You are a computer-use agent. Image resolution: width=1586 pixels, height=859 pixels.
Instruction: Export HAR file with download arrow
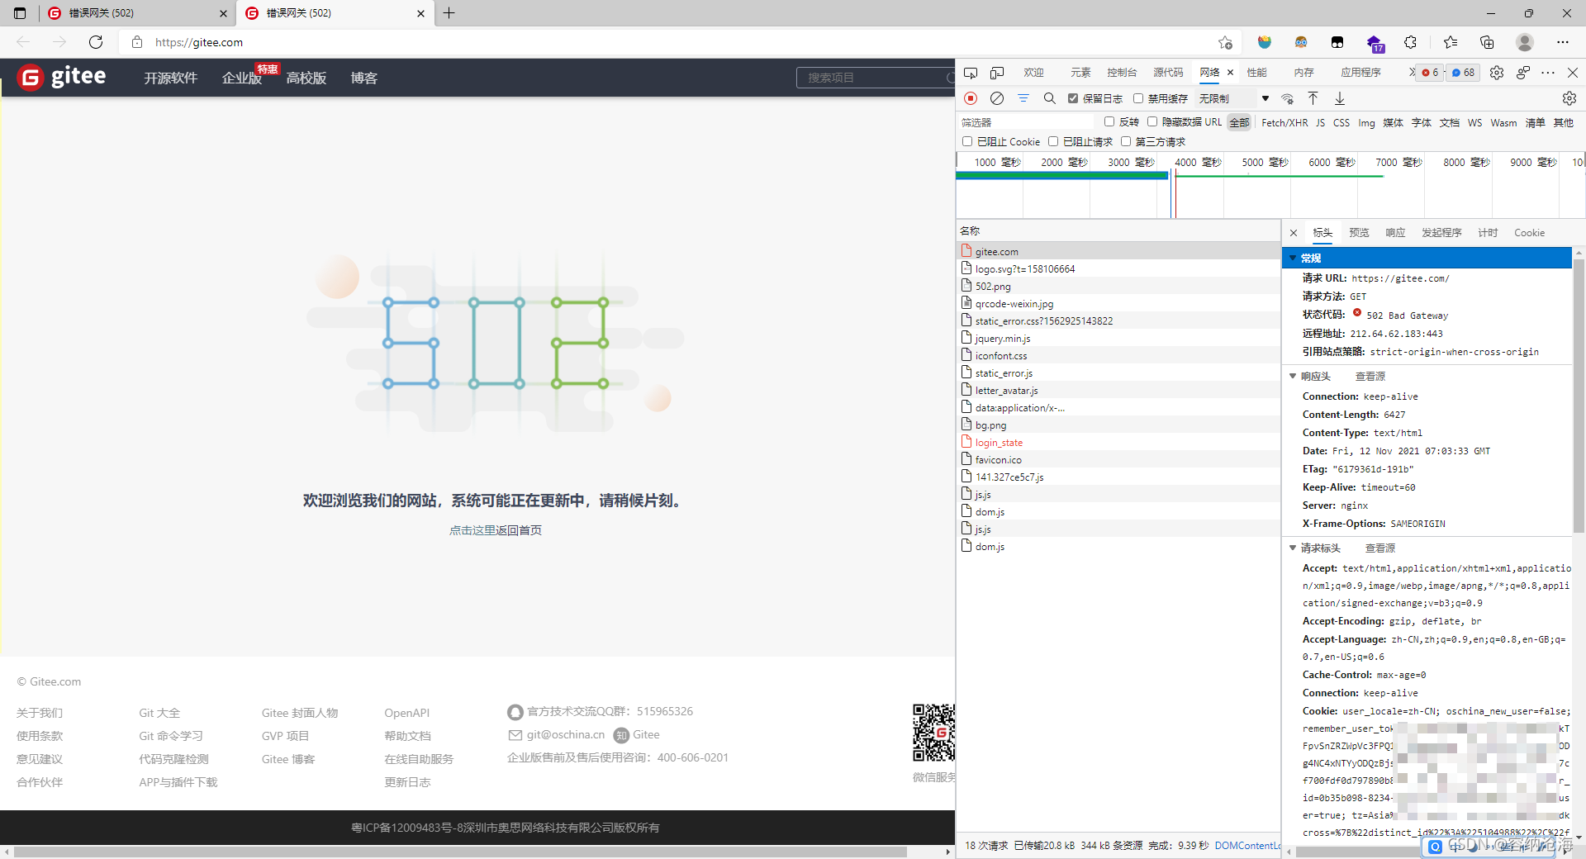(1340, 98)
